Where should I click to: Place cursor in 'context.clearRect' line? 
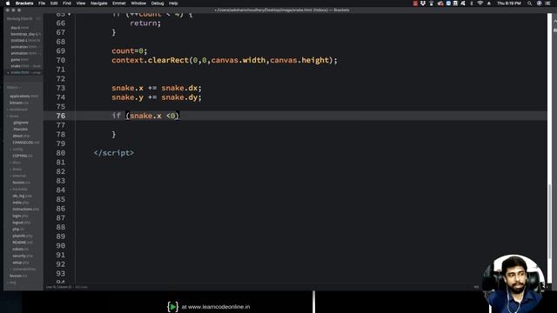coord(225,60)
